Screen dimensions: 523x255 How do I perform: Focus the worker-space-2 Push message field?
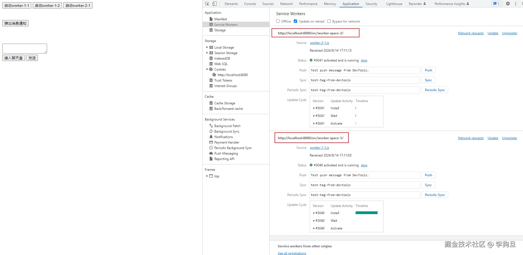click(x=365, y=70)
